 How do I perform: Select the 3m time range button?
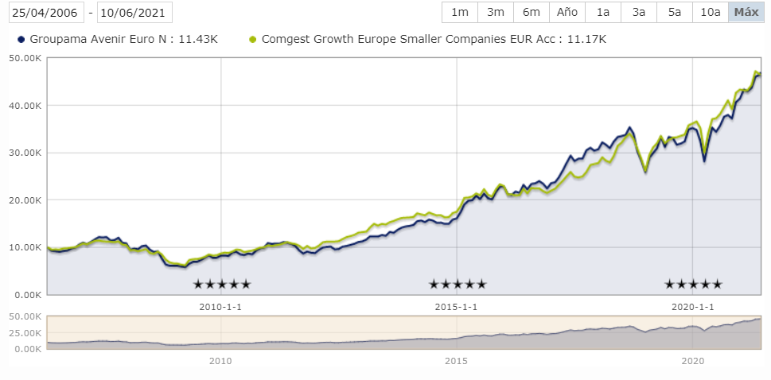(x=496, y=13)
